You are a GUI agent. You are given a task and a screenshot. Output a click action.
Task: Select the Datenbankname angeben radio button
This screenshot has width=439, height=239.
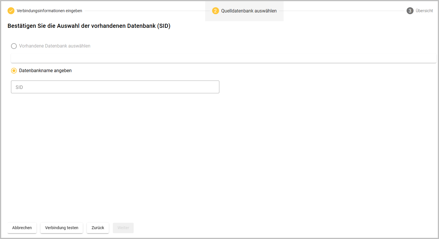point(14,71)
